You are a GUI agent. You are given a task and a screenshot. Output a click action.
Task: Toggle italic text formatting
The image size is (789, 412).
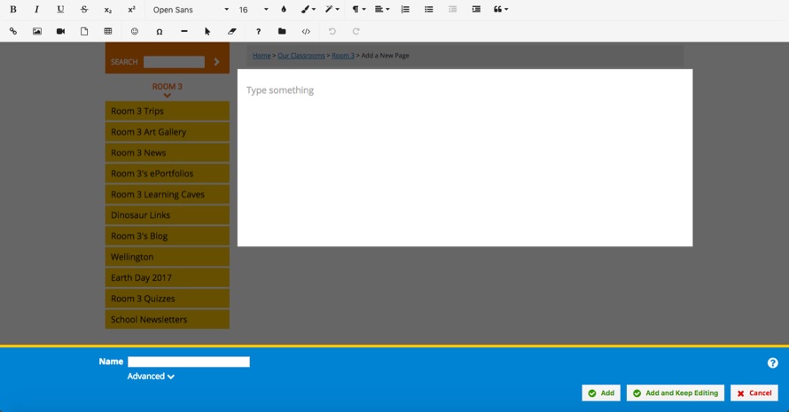click(36, 10)
